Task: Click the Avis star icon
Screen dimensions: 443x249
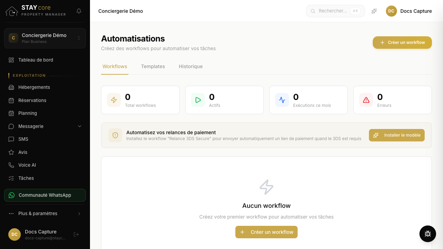Action: 11,152
